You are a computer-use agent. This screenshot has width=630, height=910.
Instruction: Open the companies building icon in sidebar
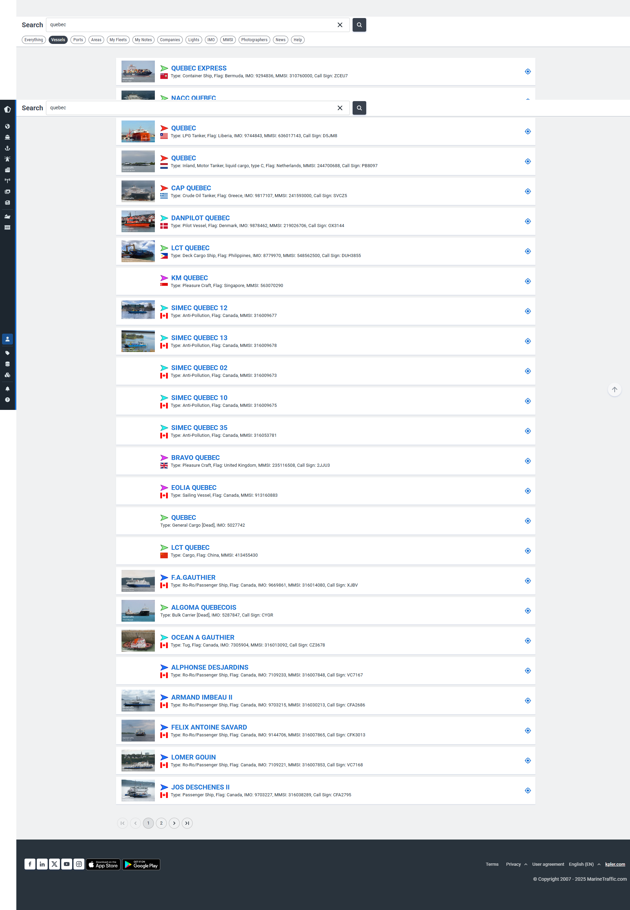click(7, 170)
